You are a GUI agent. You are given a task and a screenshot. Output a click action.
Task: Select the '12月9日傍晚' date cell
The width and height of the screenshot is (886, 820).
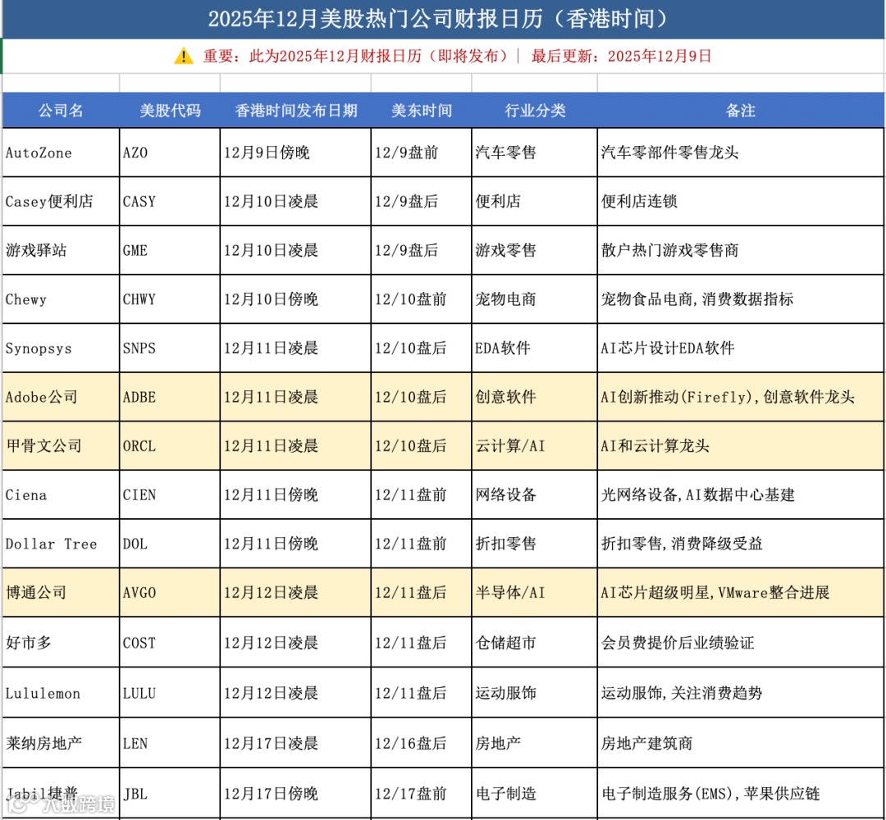(295, 153)
